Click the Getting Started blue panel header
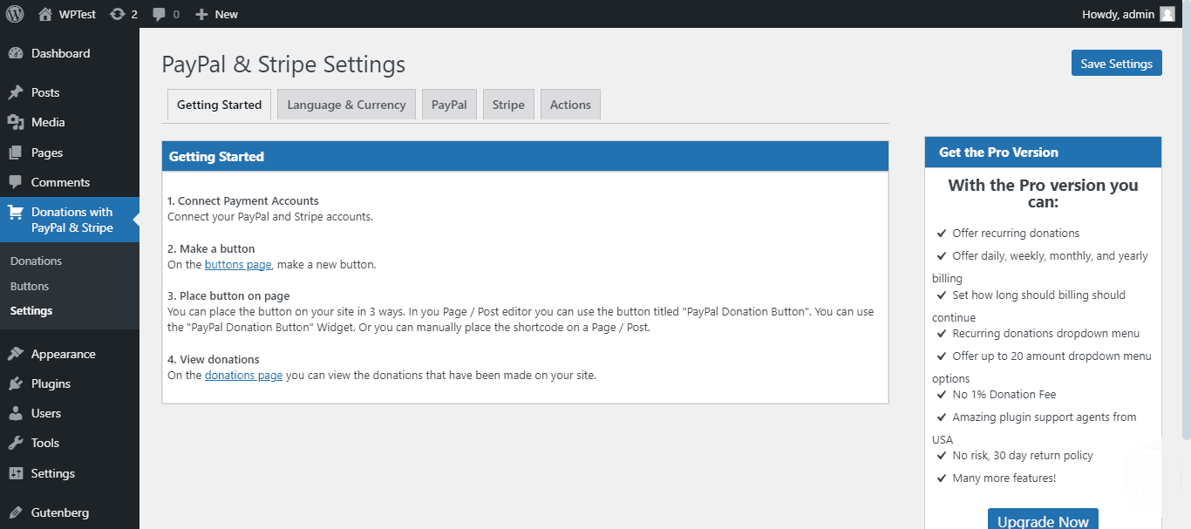The height and width of the screenshot is (529, 1191). 525,157
